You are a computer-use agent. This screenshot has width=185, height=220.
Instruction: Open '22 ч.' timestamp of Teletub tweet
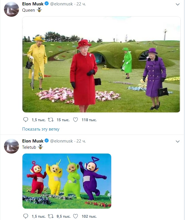[x=81, y=141]
